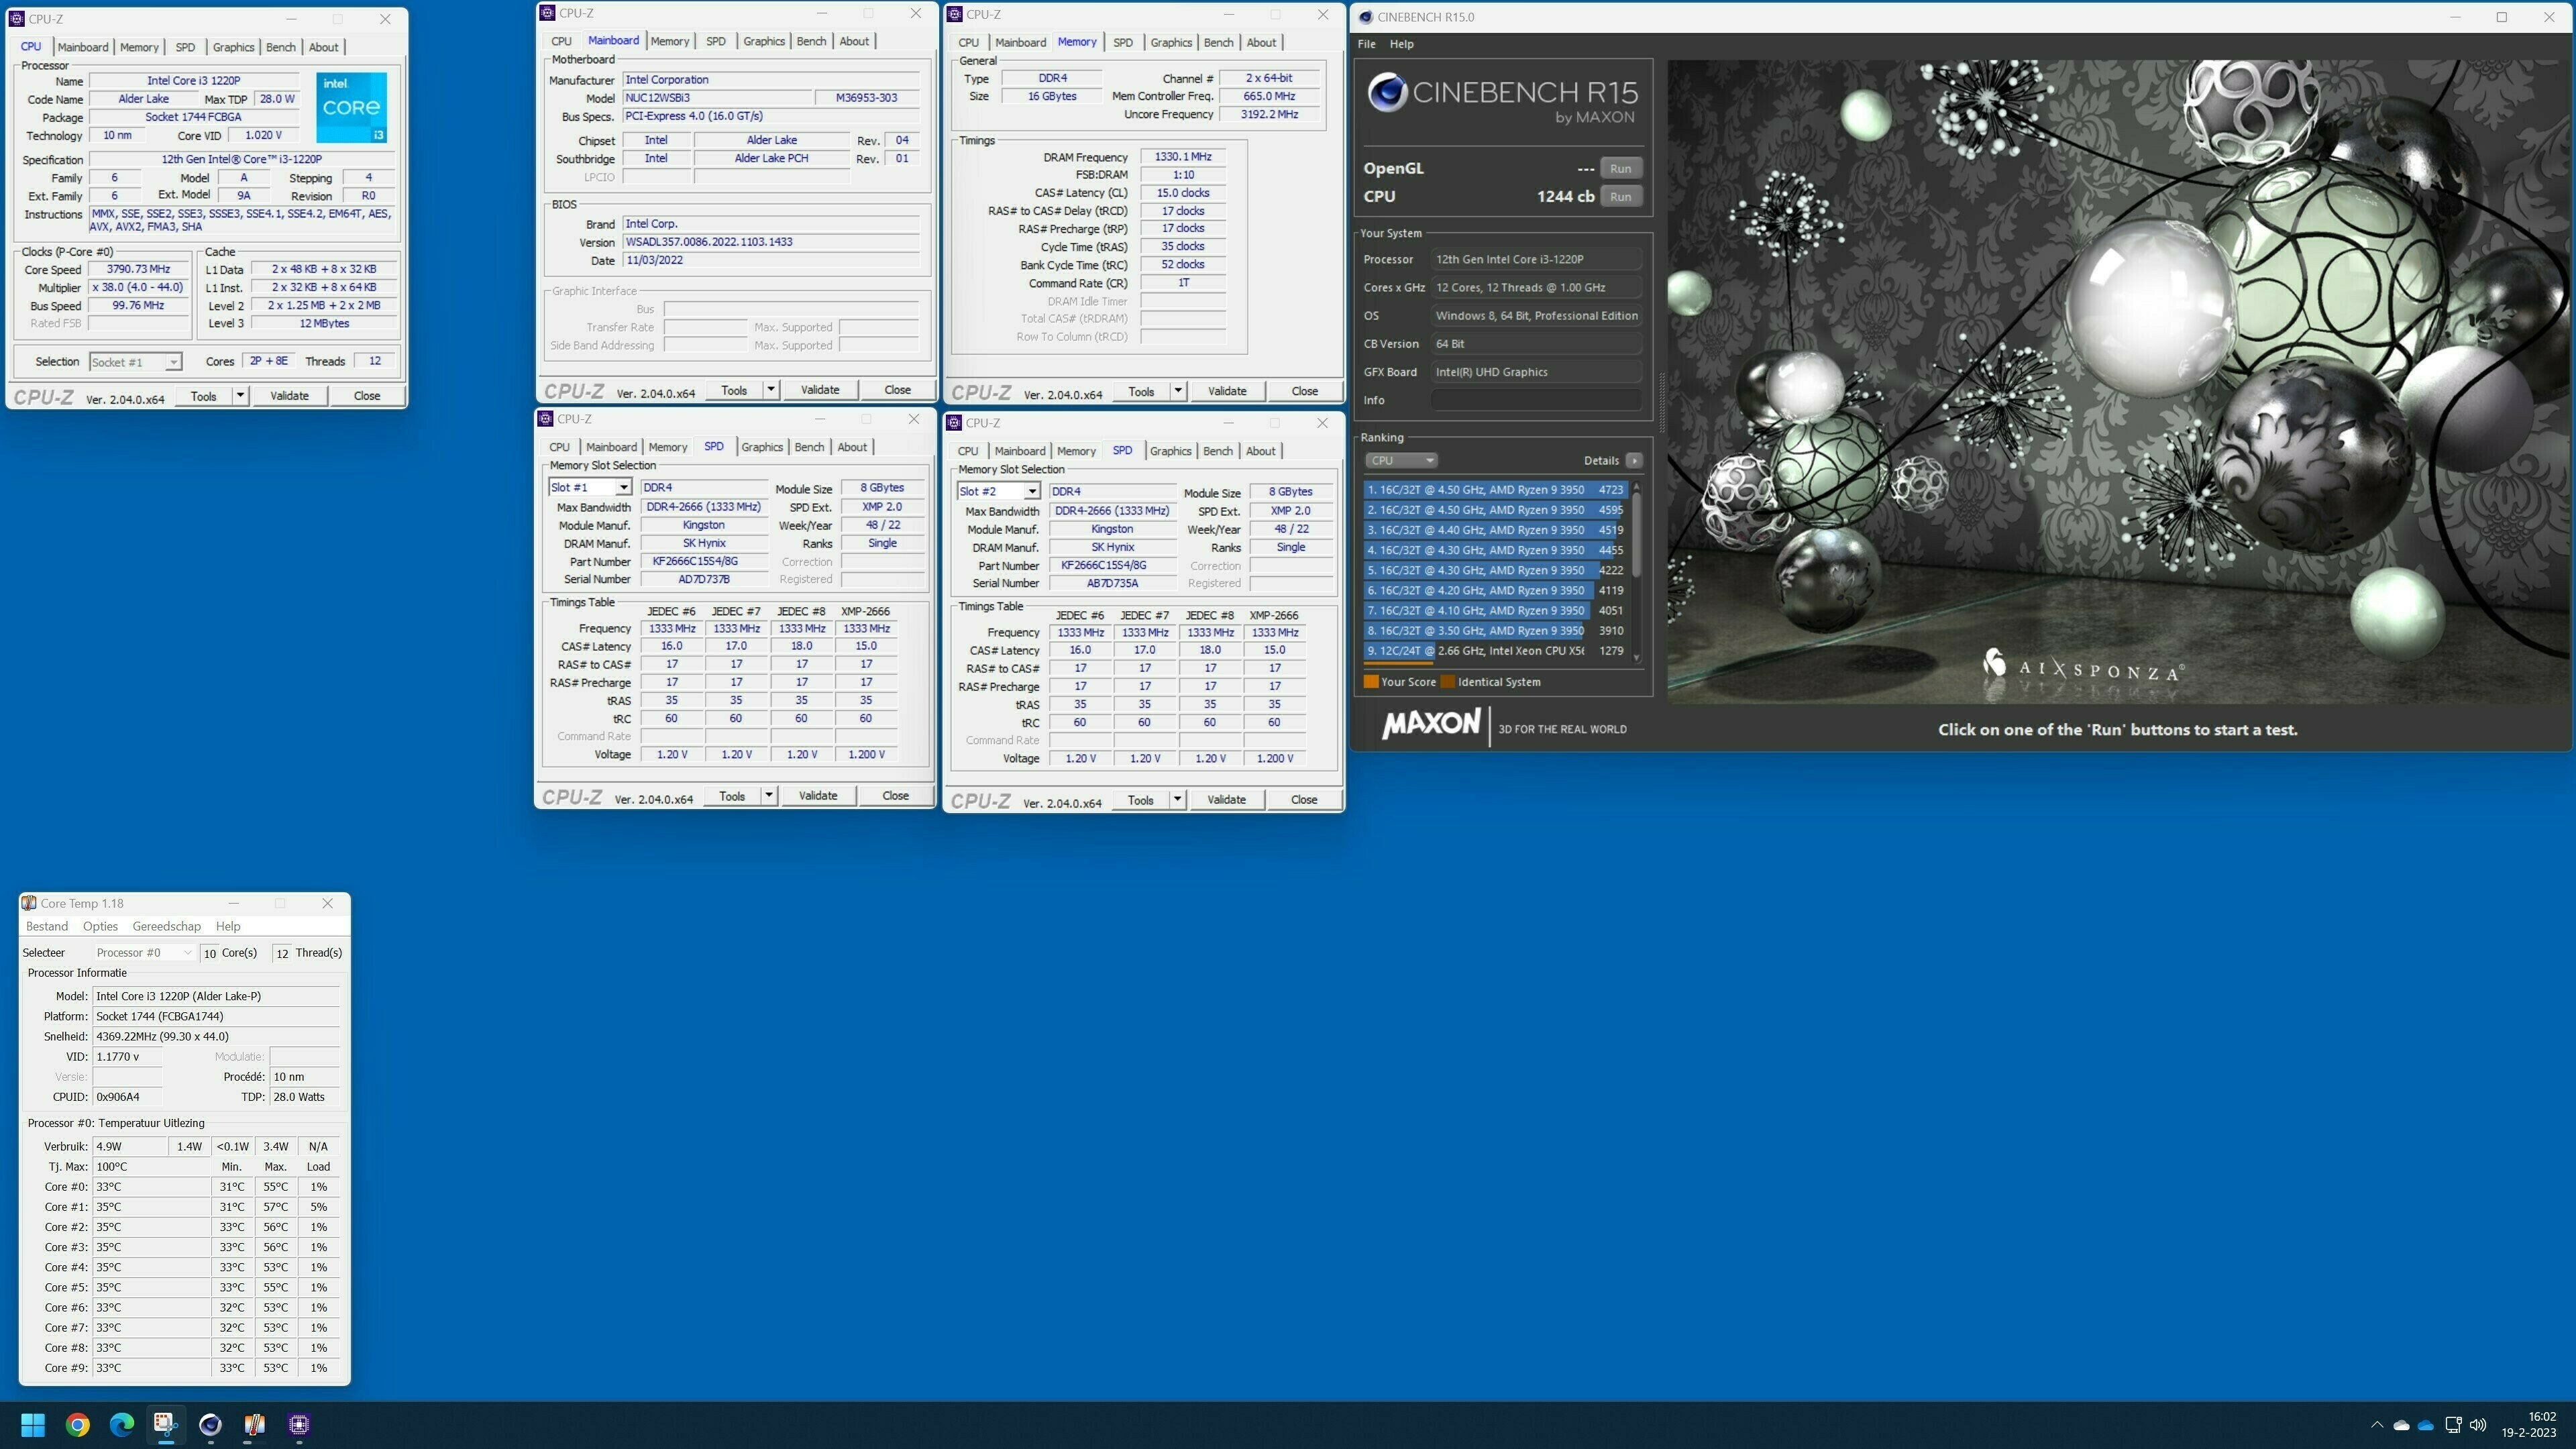Switch to Graphics tab in CPU-Z Mainboard window
Viewport: 2576px width, 1449px height.
[763, 41]
